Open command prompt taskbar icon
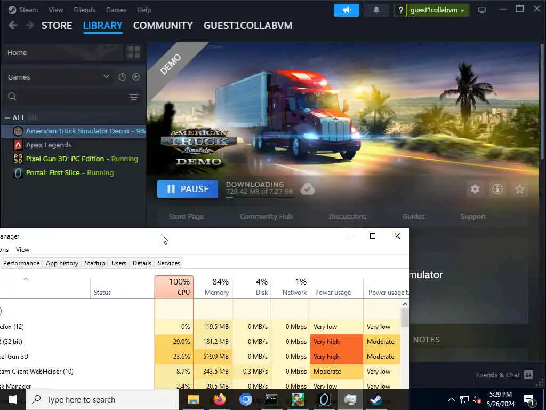This screenshot has height=410, width=546. pyautogui.click(x=271, y=399)
